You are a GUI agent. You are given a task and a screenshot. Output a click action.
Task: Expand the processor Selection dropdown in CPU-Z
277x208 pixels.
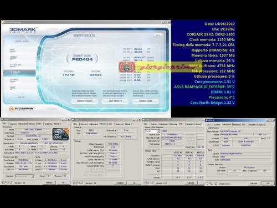point(24,176)
